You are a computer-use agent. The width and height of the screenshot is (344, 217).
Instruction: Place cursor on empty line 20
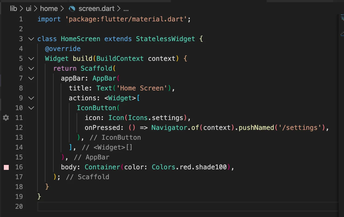click(164, 207)
